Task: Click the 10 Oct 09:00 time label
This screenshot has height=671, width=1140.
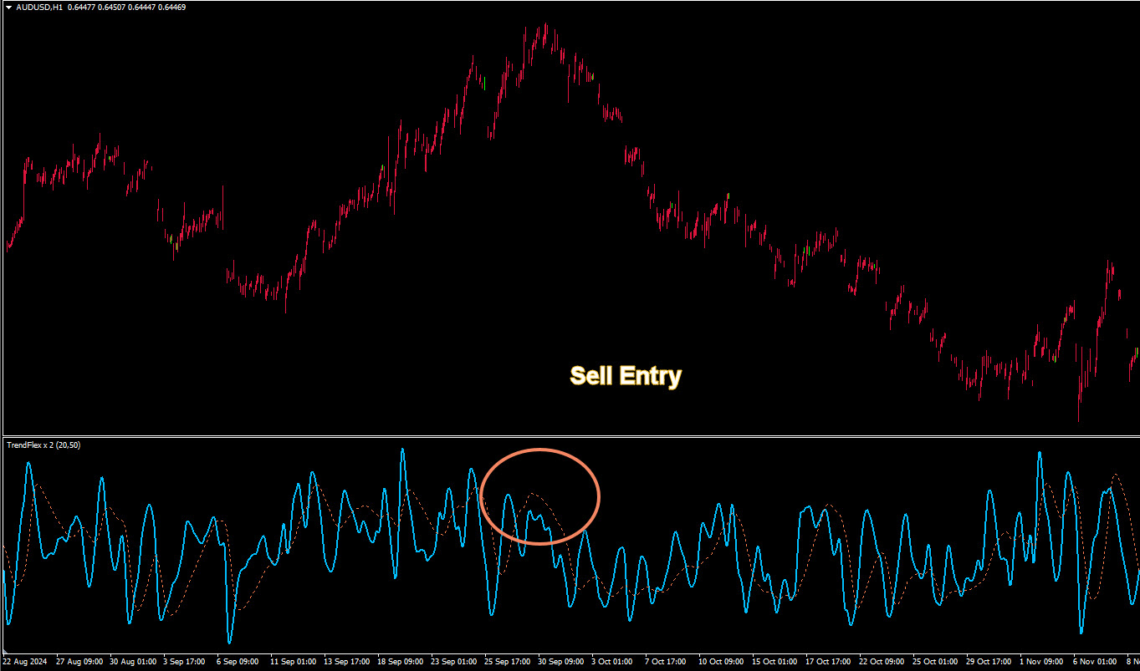Action: (x=721, y=662)
